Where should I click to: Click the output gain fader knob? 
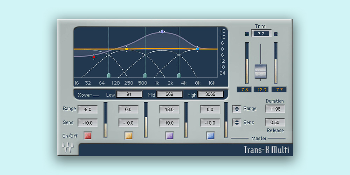click(x=260, y=71)
